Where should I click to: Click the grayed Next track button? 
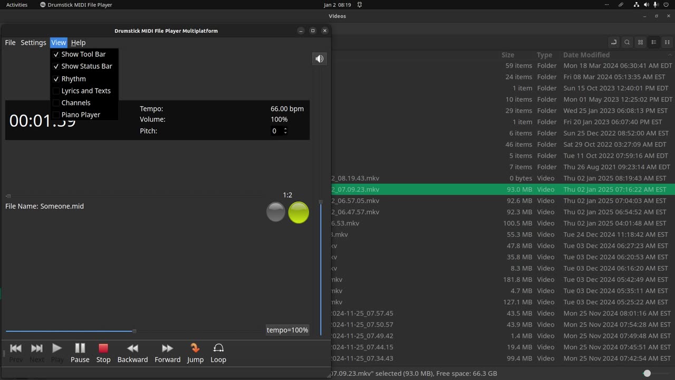[x=37, y=353]
